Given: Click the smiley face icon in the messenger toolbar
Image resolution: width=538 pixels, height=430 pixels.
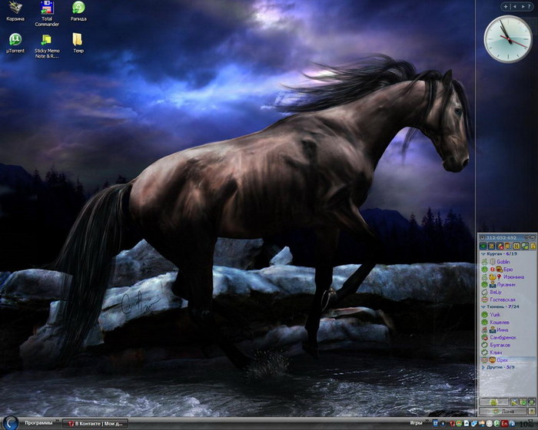Looking at the screenshot, I should (x=507, y=246).
